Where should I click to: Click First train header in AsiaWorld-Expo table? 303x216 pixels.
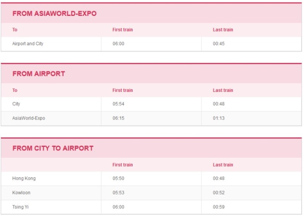tap(123, 30)
